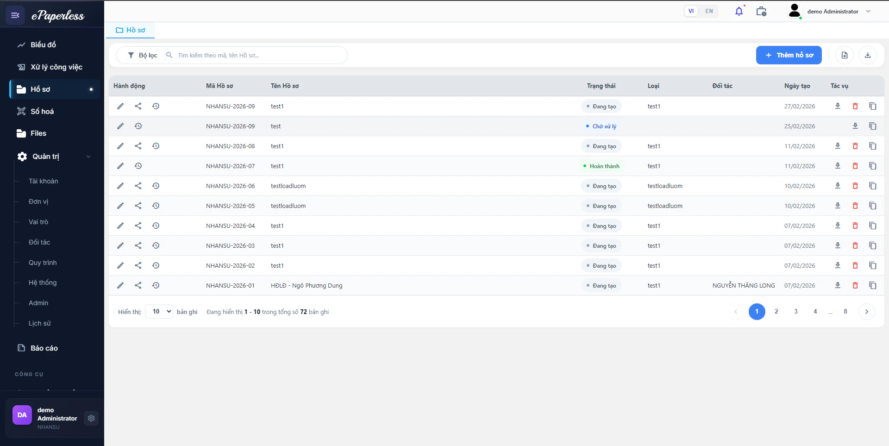
Task: Go to next page arrow
Action: coord(867,312)
